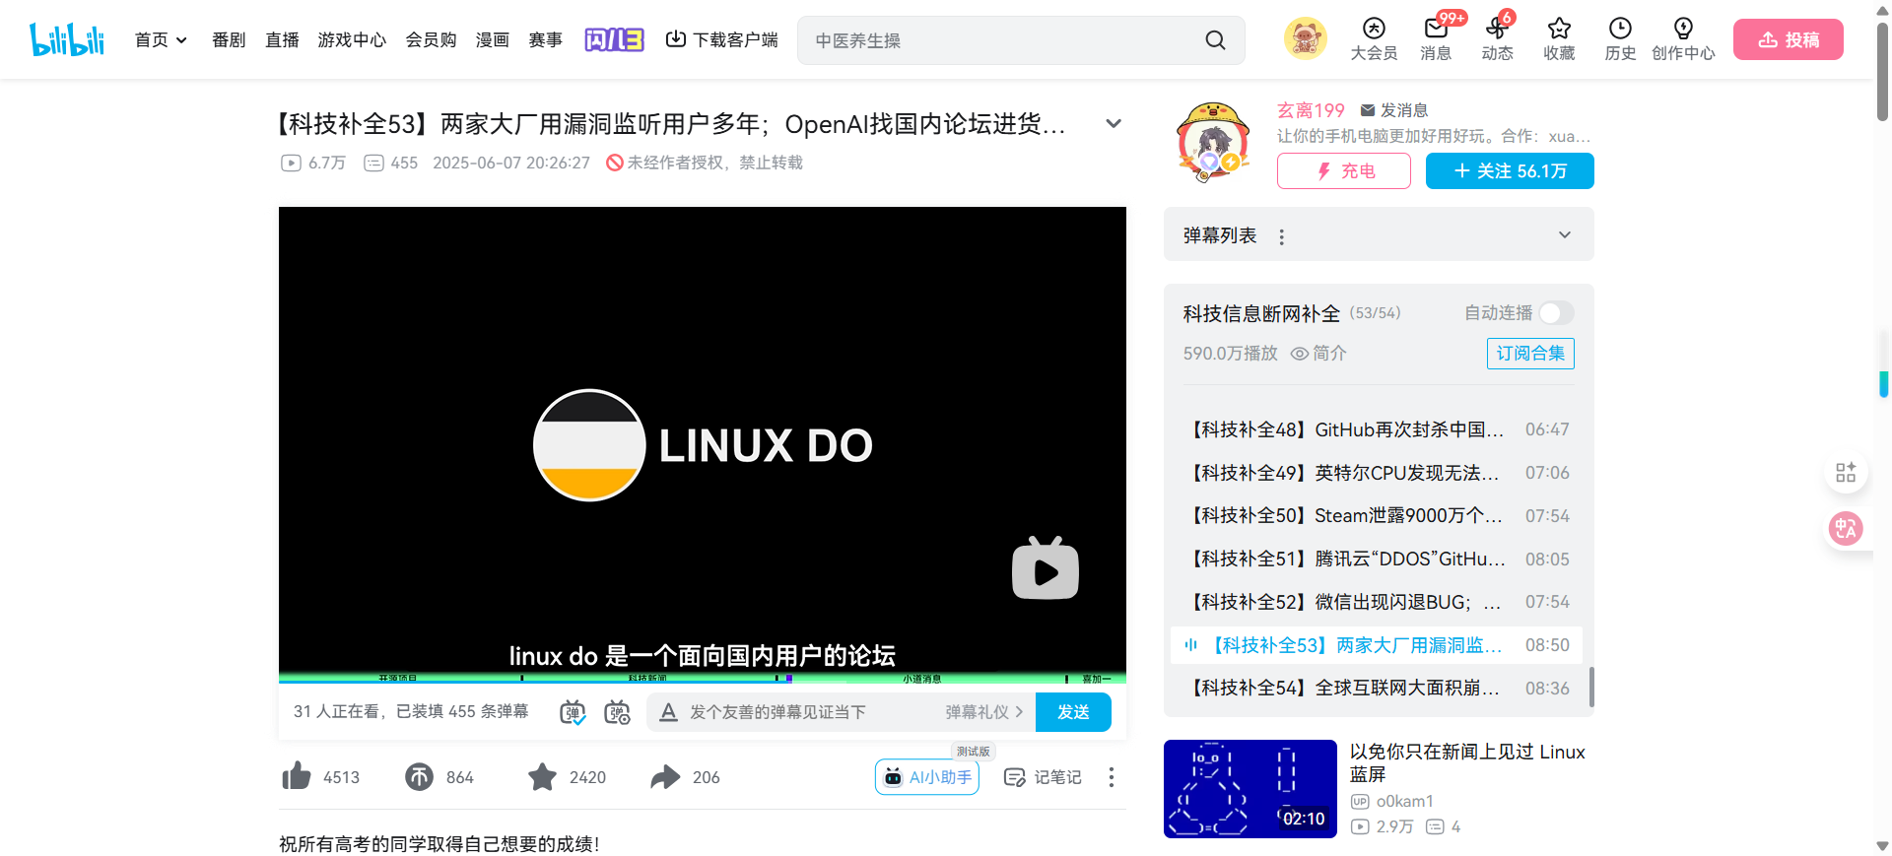Click the big play TV icon on video

[1046, 568]
